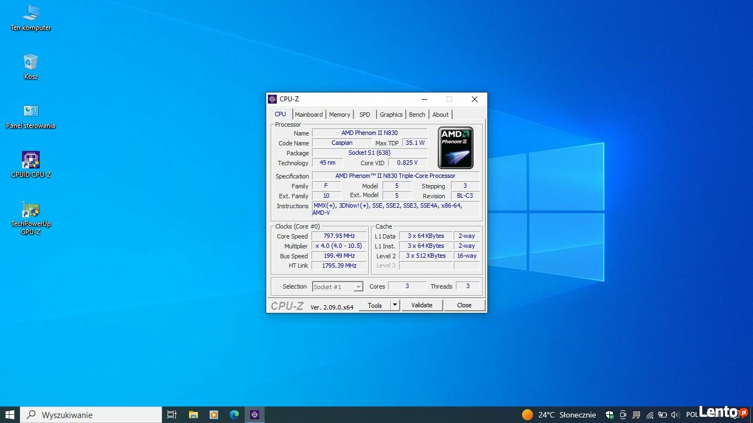Open Task View on the taskbar
This screenshot has width=753, height=423.
point(172,415)
